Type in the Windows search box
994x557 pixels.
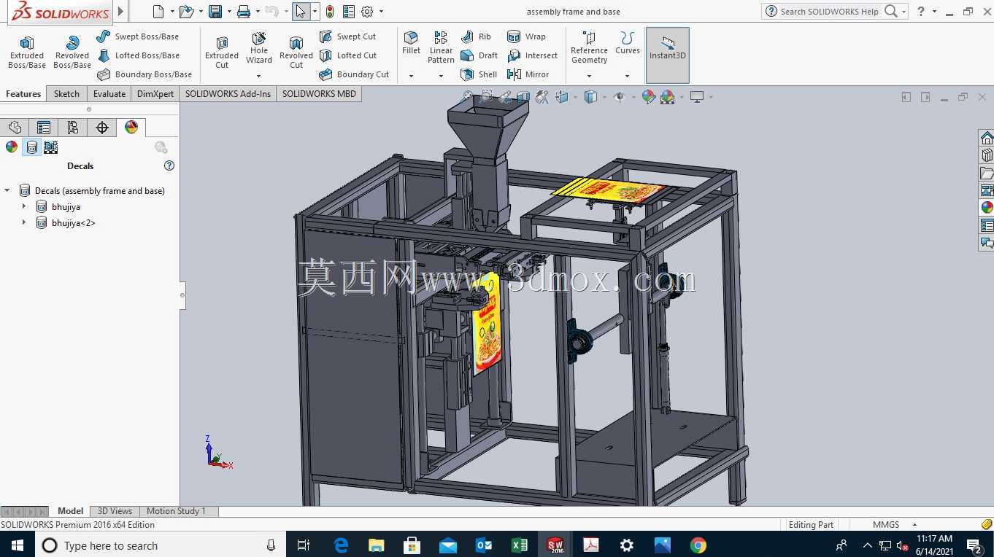[161, 545]
